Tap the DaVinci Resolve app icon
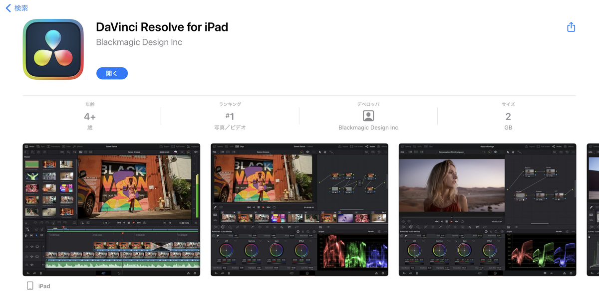Image resolution: width=599 pixels, height=299 pixels. tap(53, 49)
